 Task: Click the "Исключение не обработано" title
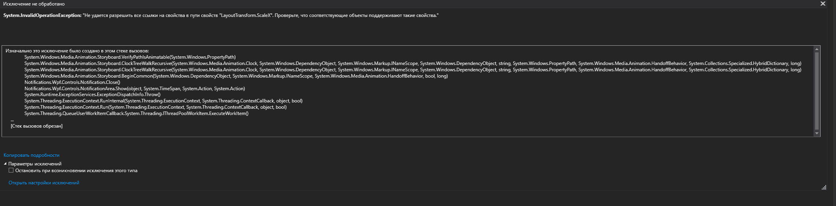(x=34, y=4)
